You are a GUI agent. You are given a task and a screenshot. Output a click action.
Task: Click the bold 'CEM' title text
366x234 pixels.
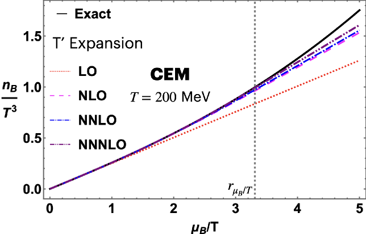(170, 75)
